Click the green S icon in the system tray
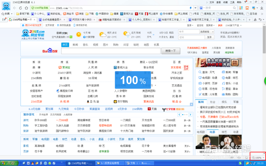This screenshot has width=266, height=166. (x=240, y=163)
